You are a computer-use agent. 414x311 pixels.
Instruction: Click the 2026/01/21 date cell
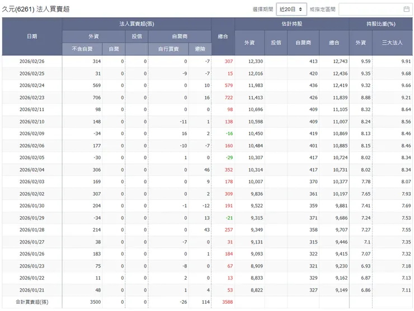(32, 290)
